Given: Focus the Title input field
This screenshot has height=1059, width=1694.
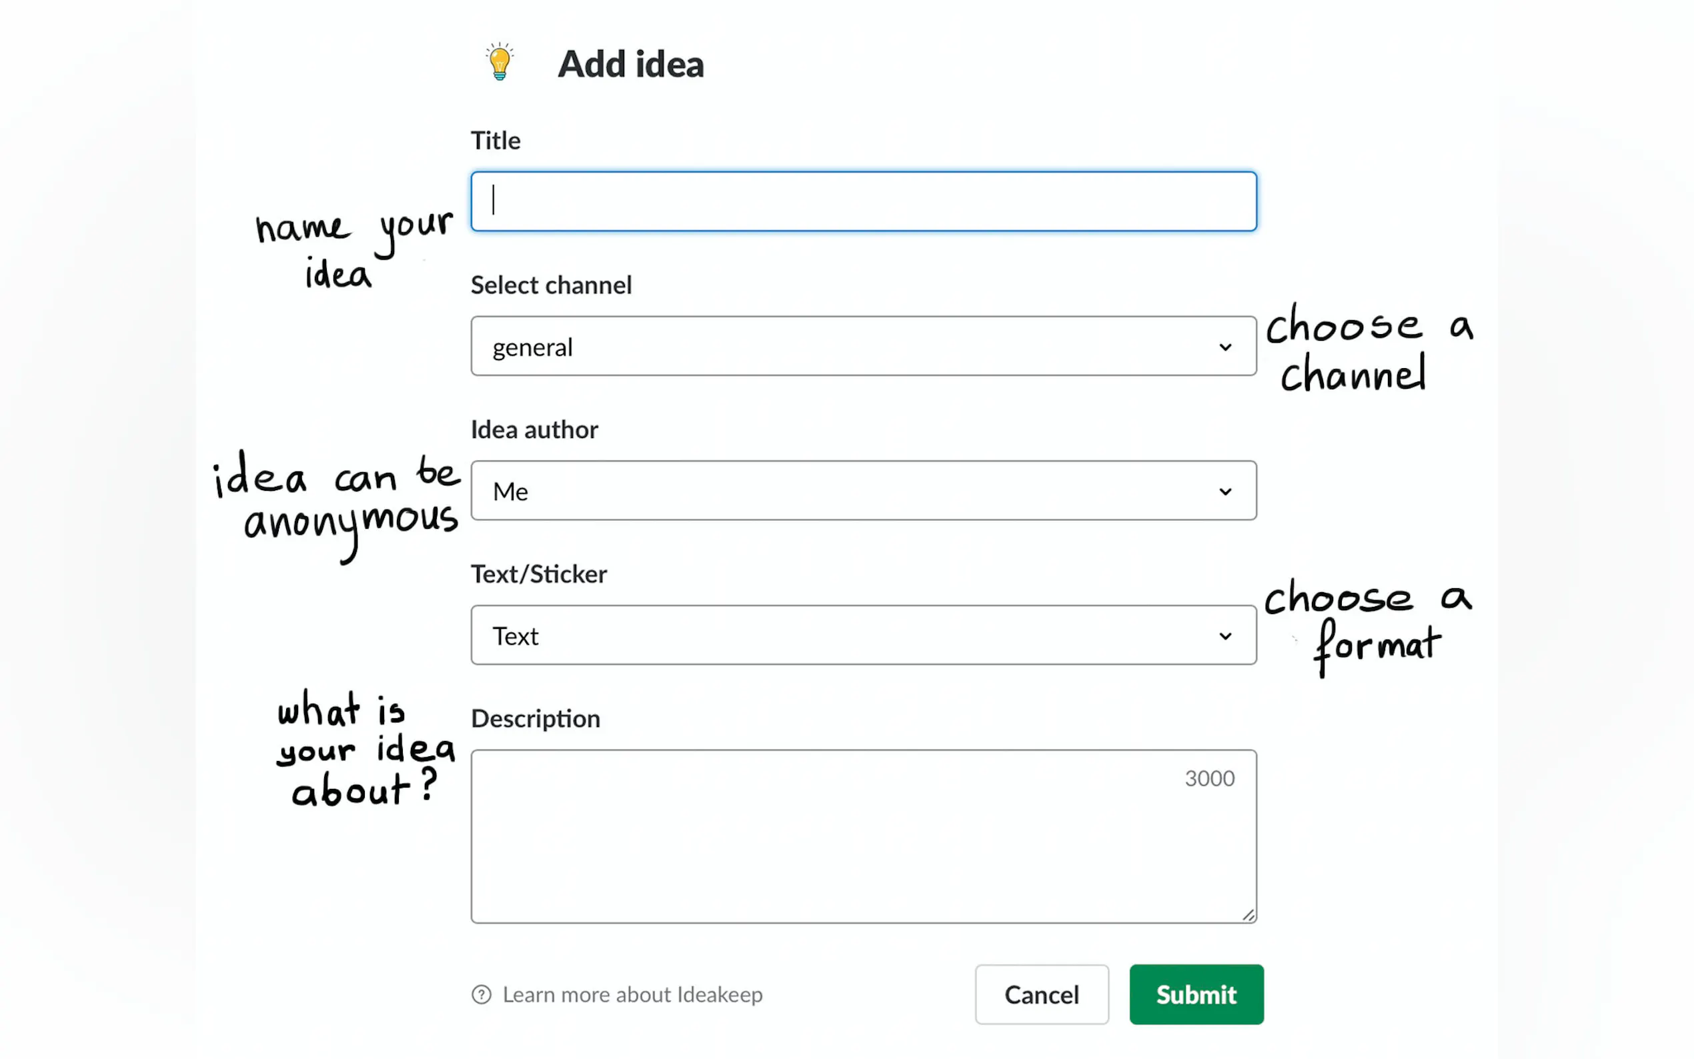Looking at the screenshot, I should pos(863,201).
